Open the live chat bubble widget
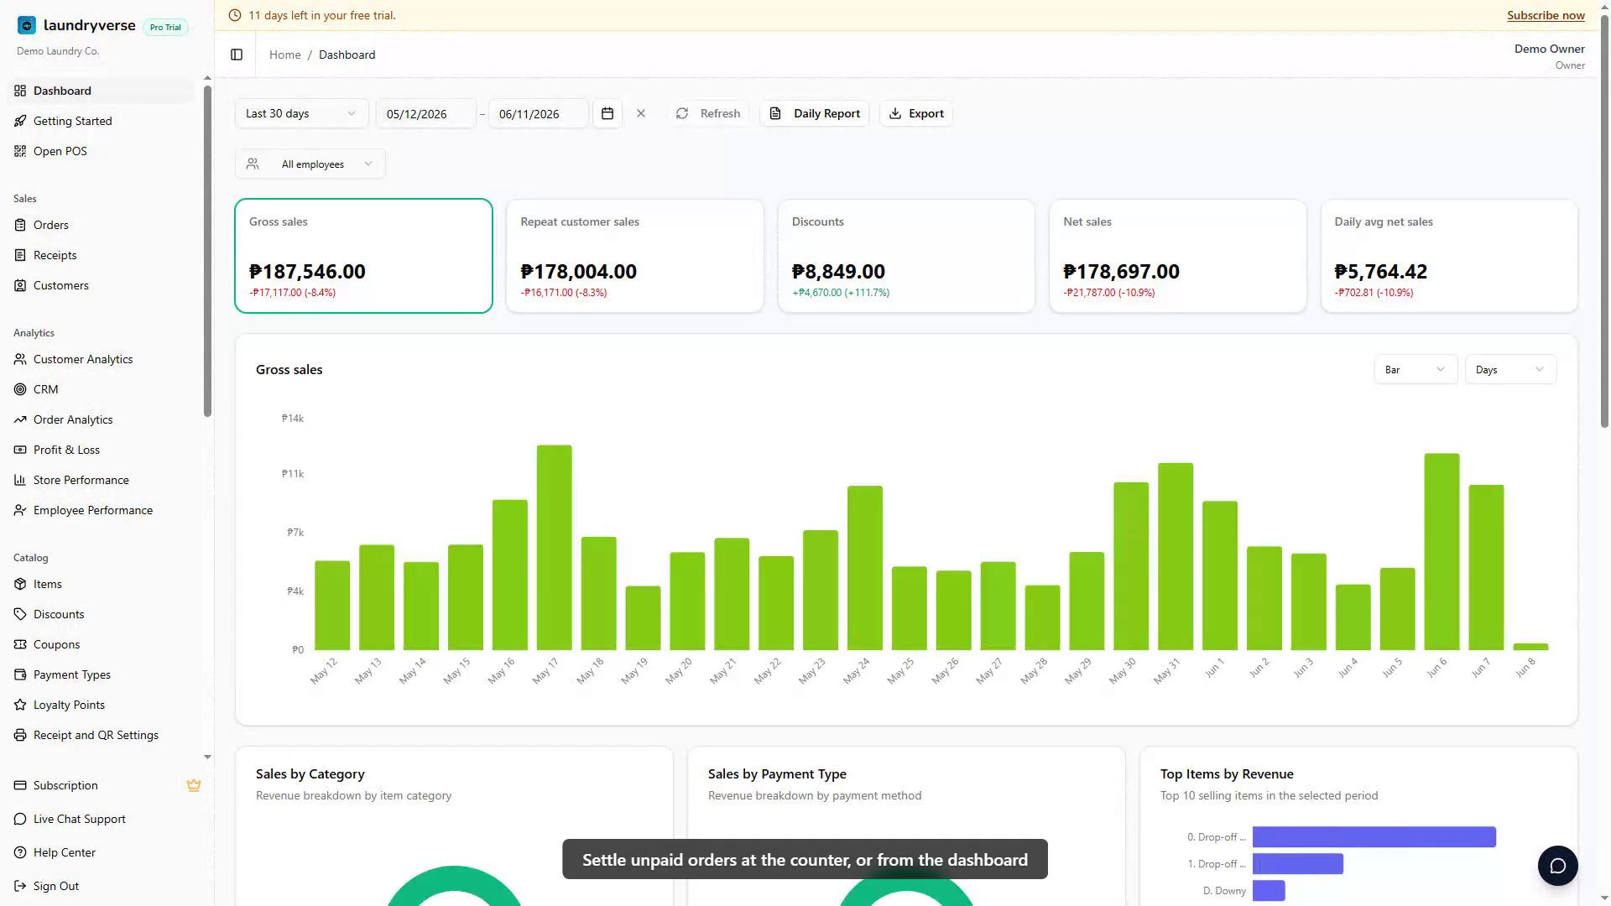 pyautogui.click(x=1558, y=866)
